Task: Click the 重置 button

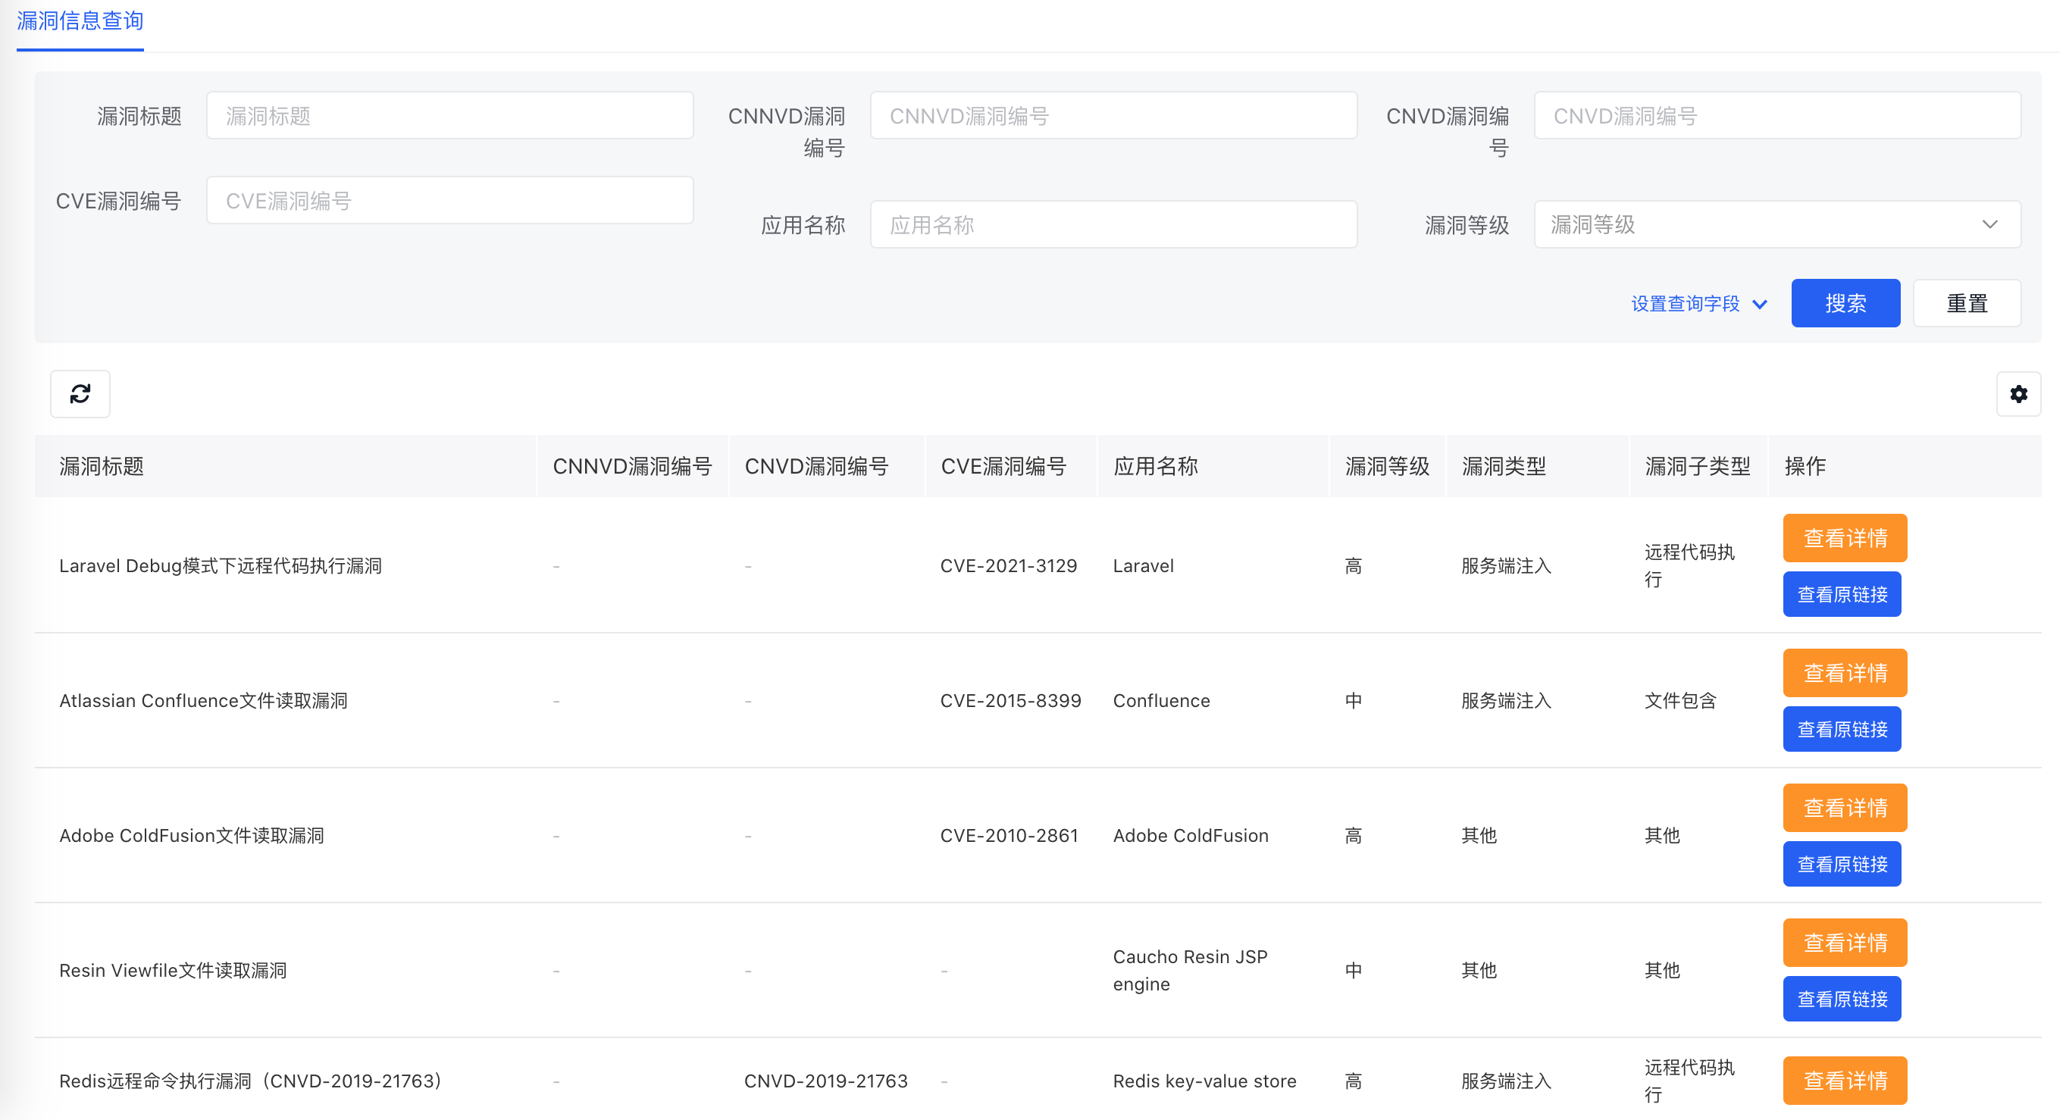Action: (x=1967, y=303)
